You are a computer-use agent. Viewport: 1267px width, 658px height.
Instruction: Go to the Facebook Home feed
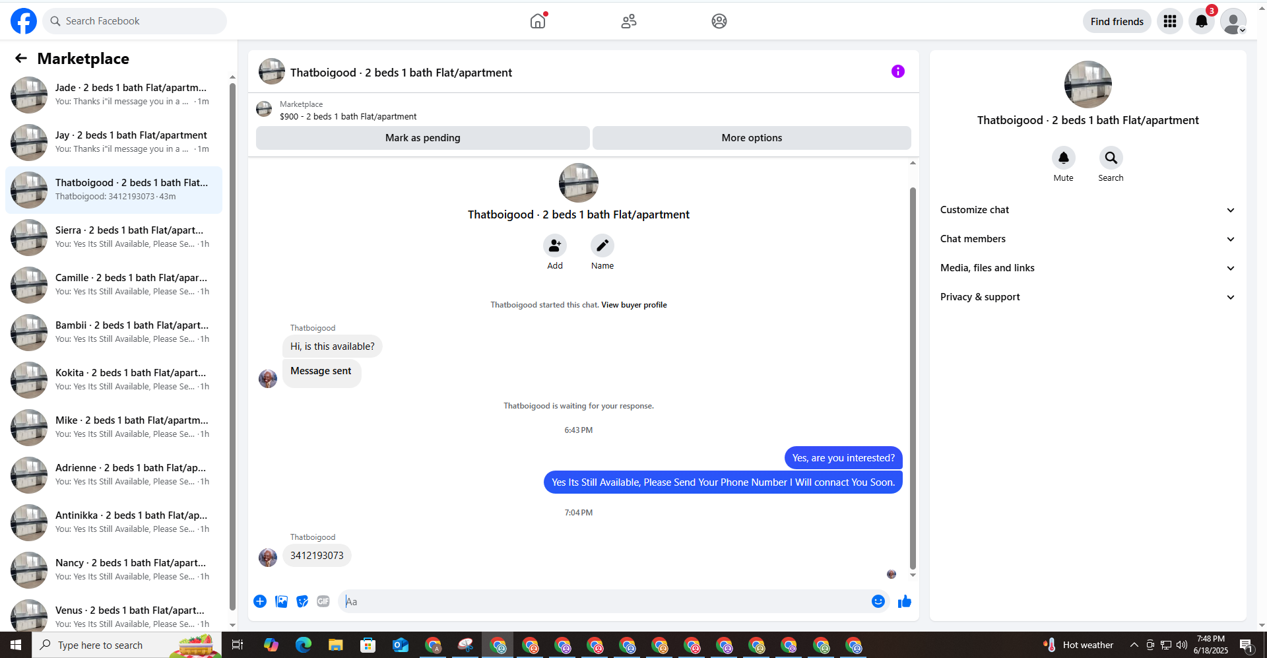pos(538,21)
